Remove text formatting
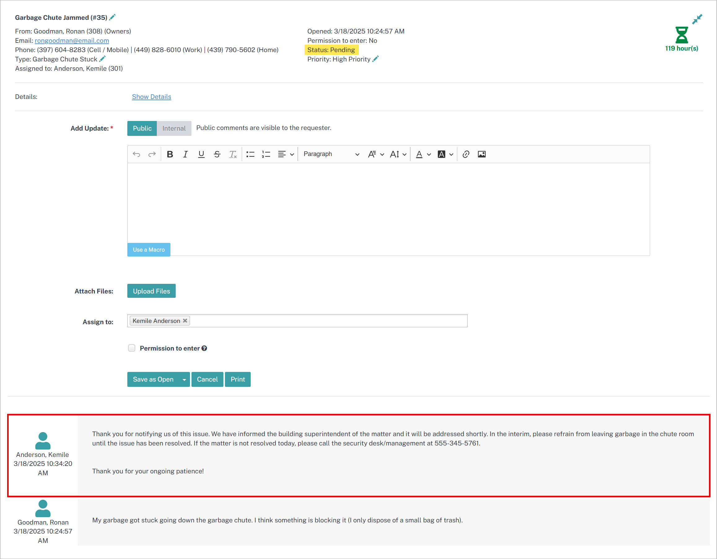 (233, 154)
